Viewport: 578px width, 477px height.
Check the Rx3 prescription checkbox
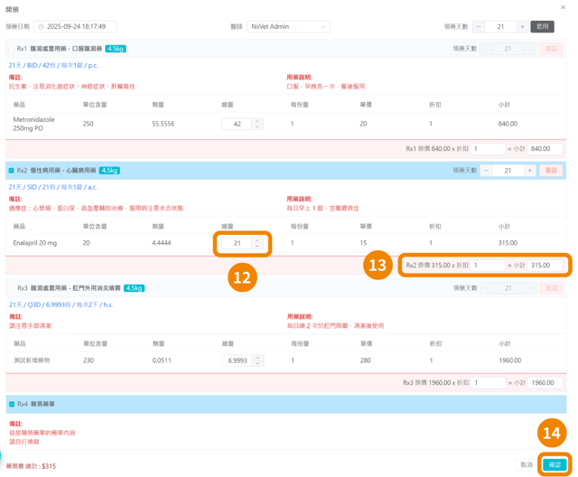pos(12,288)
